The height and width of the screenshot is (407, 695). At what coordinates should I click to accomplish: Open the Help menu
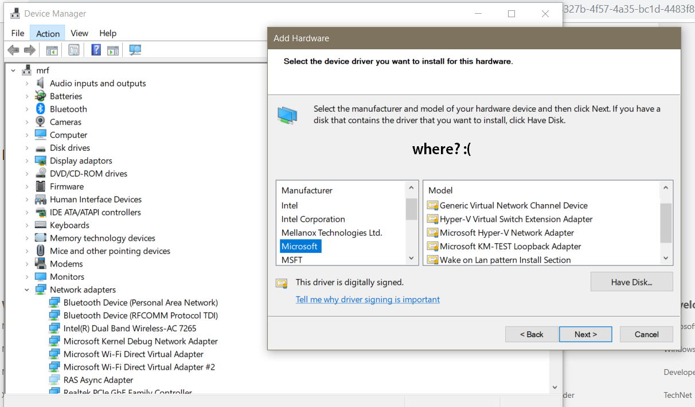108,33
